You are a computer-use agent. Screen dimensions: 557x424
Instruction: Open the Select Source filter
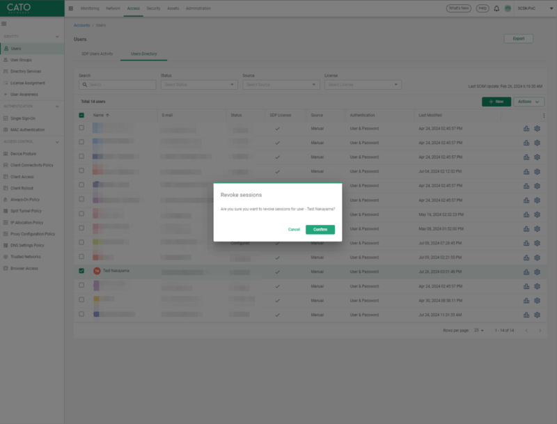[281, 84]
